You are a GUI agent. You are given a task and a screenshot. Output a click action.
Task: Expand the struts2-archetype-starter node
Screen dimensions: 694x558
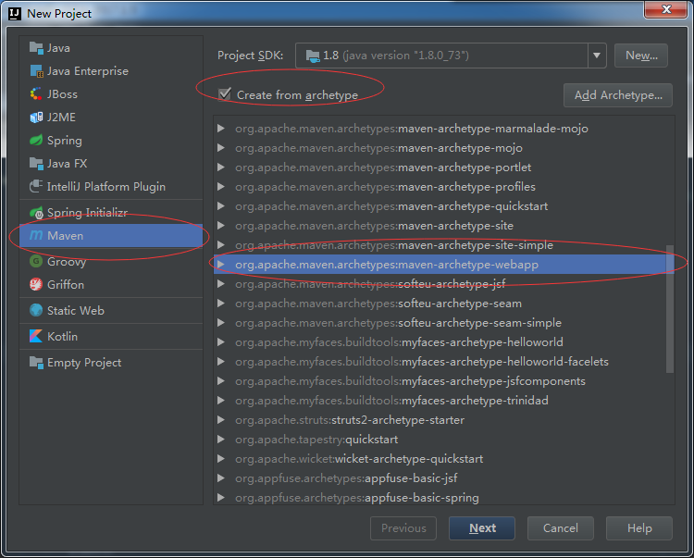[x=221, y=420]
